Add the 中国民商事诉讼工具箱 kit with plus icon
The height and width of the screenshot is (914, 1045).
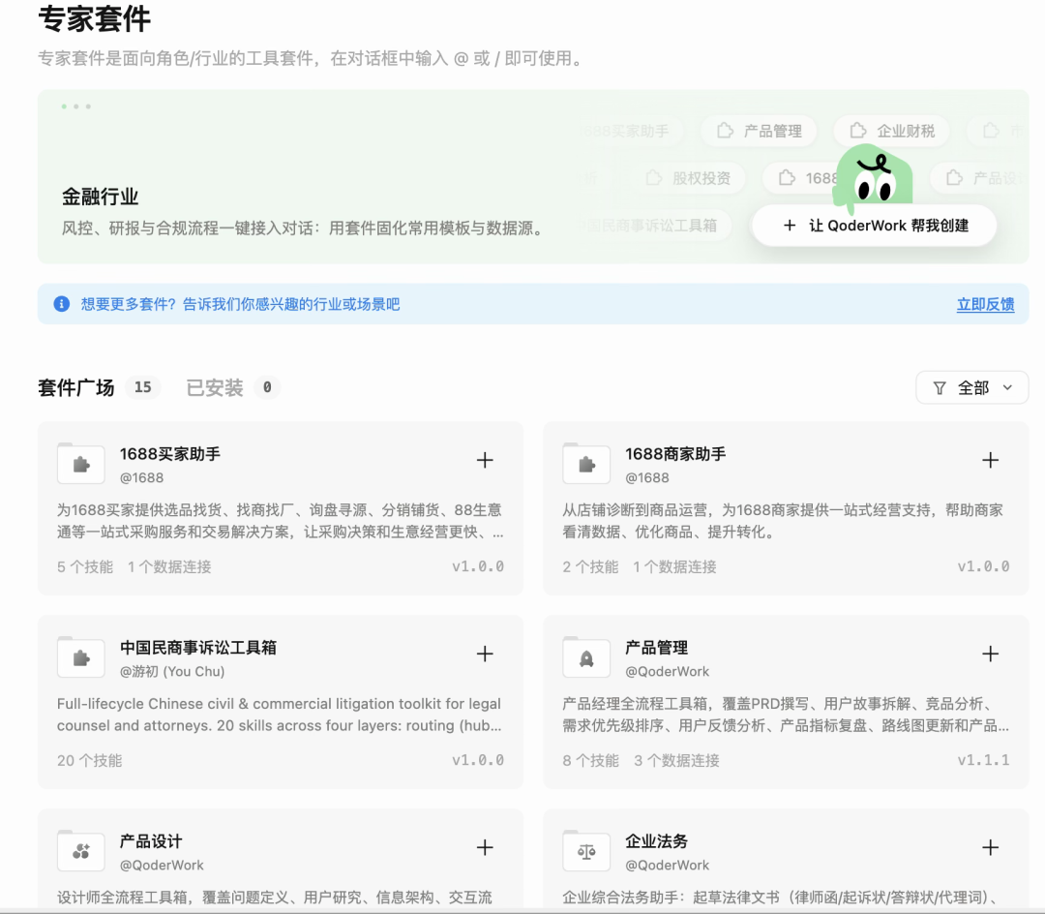point(485,654)
